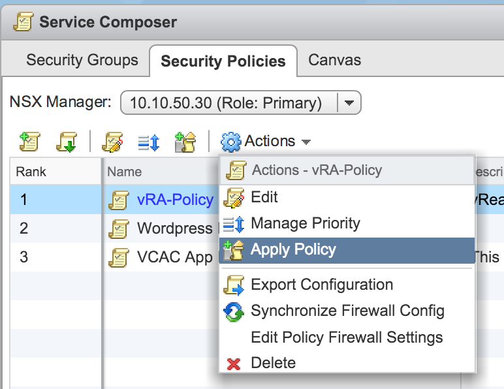The height and width of the screenshot is (389, 504).
Task: Open the vRA-Policy link
Action: click(175, 200)
